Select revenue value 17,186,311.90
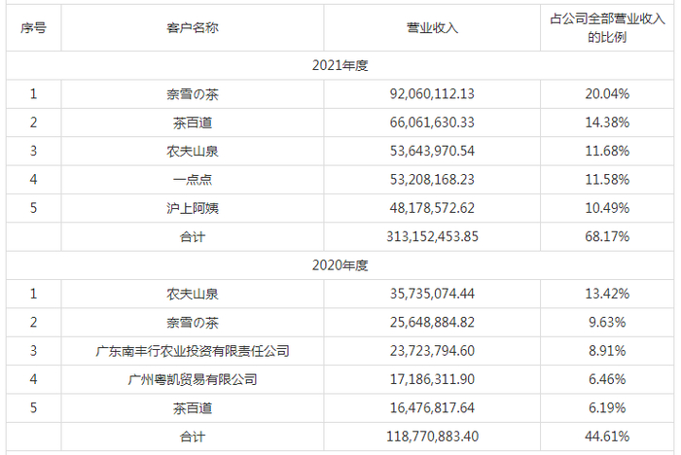681x455 pixels. (x=432, y=379)
